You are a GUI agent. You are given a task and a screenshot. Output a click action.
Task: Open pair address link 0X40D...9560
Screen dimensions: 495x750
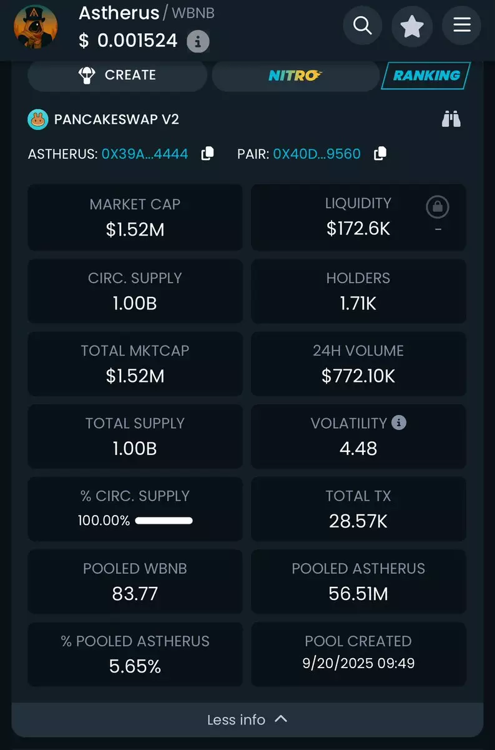click(x=317, y=154)
